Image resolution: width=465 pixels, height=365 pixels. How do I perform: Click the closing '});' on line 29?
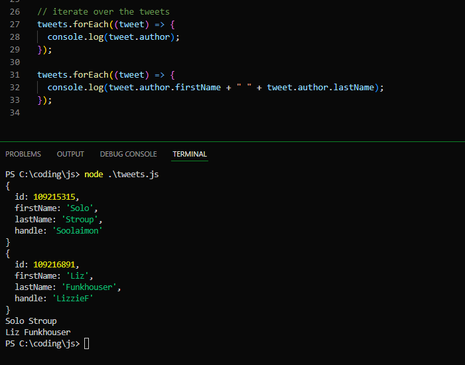pyautogui.click(x=44, y=50)
